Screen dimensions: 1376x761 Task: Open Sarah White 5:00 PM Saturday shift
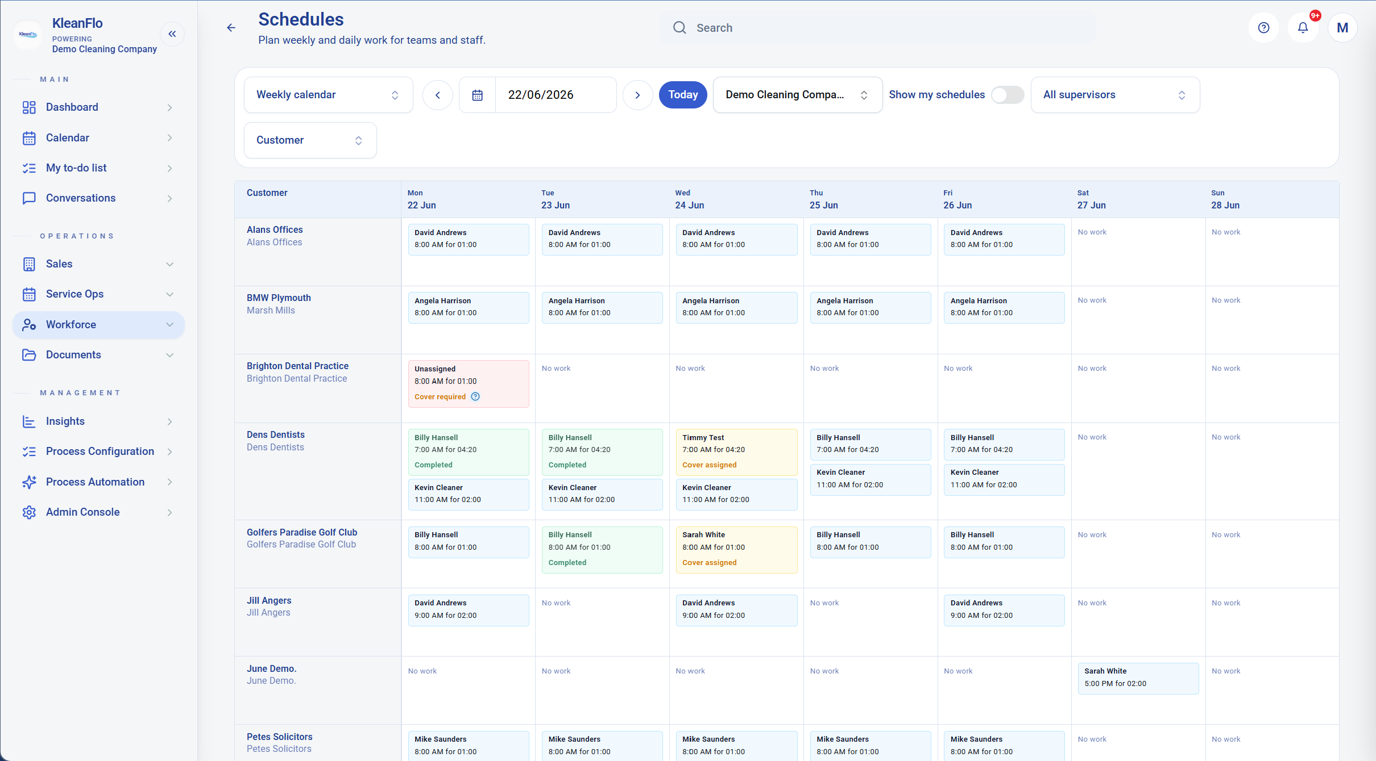pyautogui.click(x=1138, y=679)
